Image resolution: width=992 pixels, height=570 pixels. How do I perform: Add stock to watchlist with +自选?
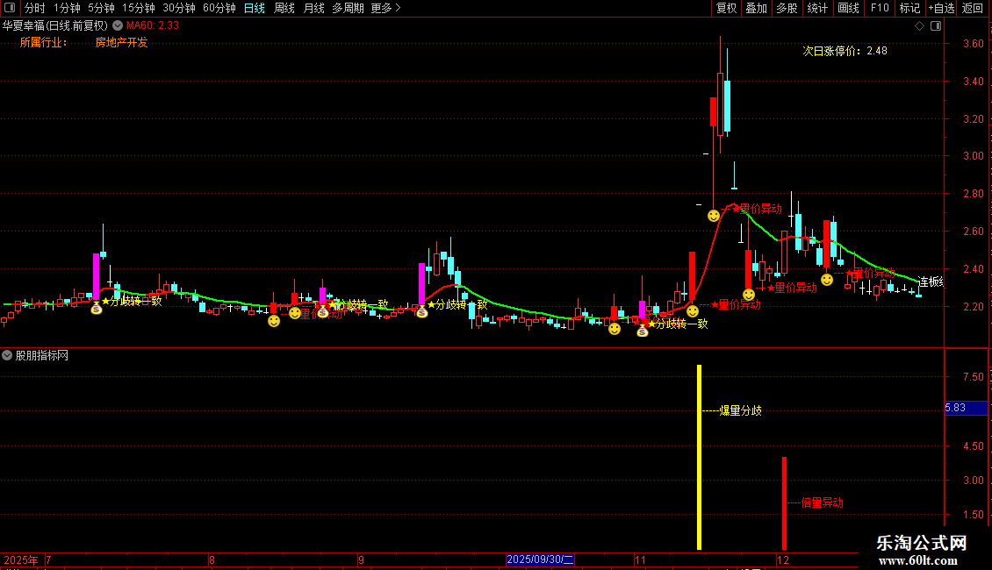941,8
